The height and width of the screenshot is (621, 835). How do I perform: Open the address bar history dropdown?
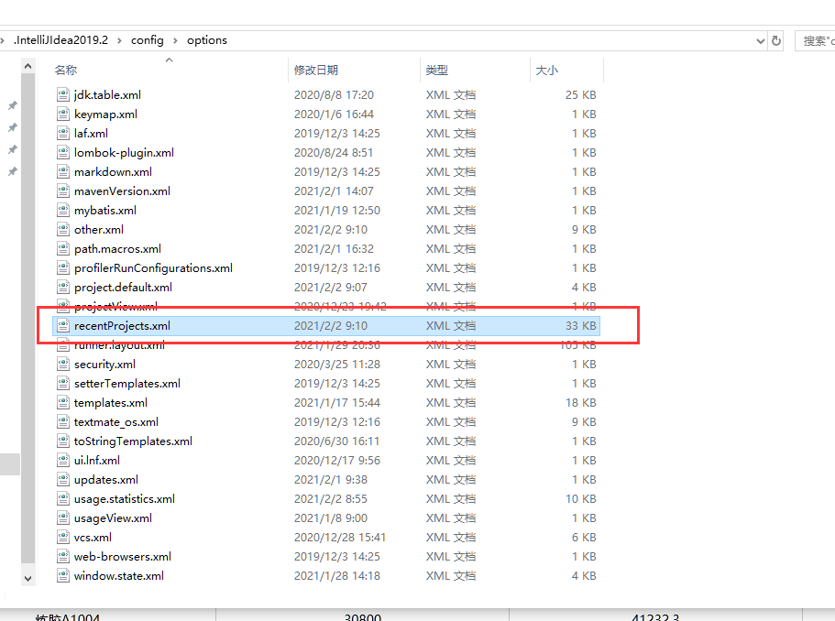(x=761, y=41)
